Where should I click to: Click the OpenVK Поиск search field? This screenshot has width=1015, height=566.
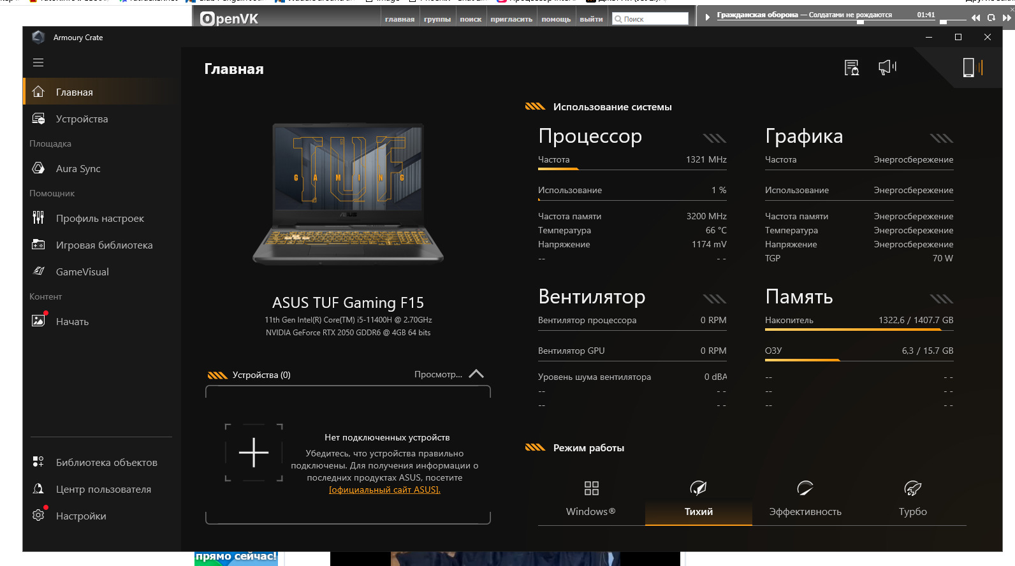tap(650, 19)
